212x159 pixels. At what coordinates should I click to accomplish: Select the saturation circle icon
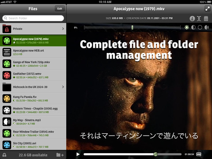(x=200, y=27)
